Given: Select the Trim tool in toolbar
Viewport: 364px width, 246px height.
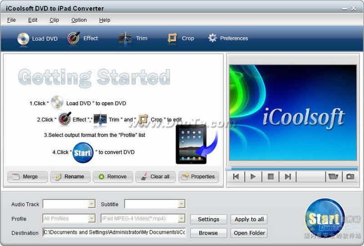Looking at the screenshot, I should click(x=125, y=39).
